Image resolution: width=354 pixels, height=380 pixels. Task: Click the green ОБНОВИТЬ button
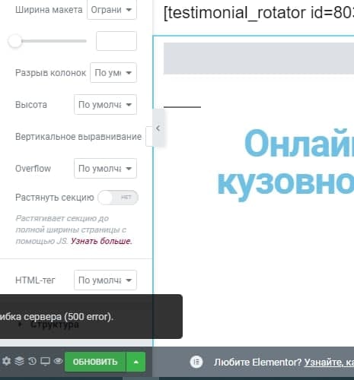tap(95, 362)
